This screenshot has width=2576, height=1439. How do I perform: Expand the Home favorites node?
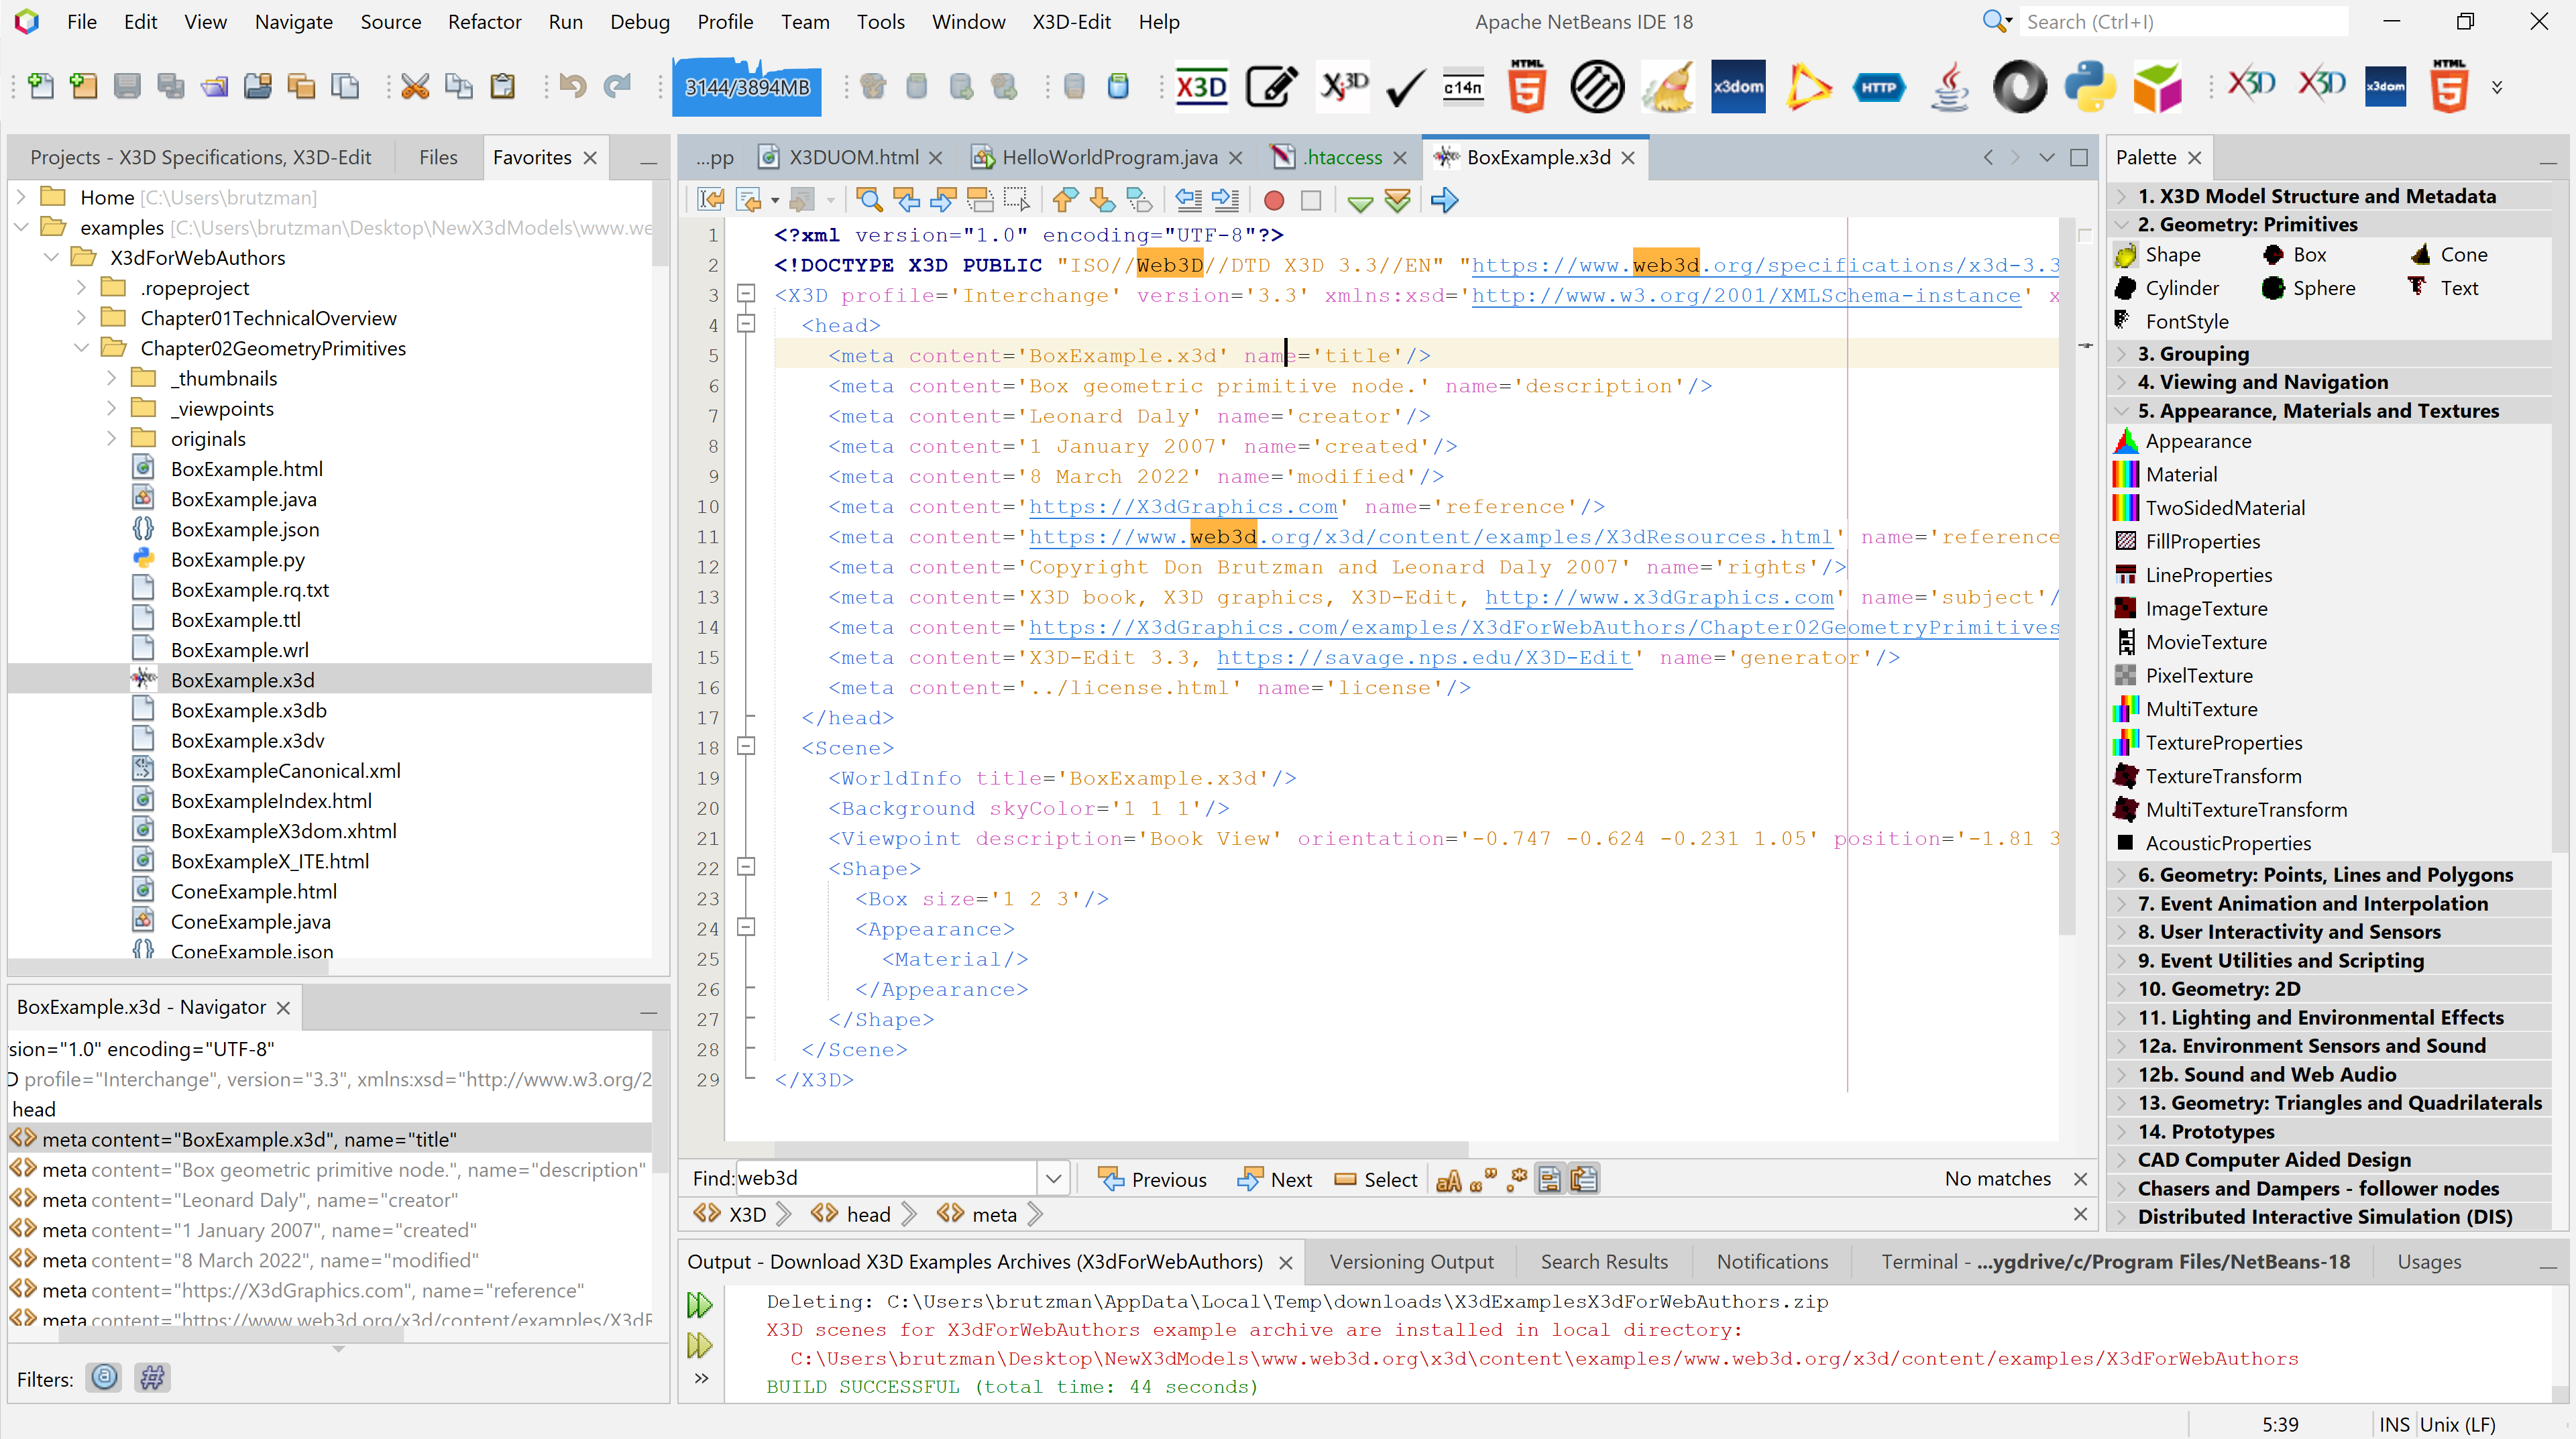[21, 197]
